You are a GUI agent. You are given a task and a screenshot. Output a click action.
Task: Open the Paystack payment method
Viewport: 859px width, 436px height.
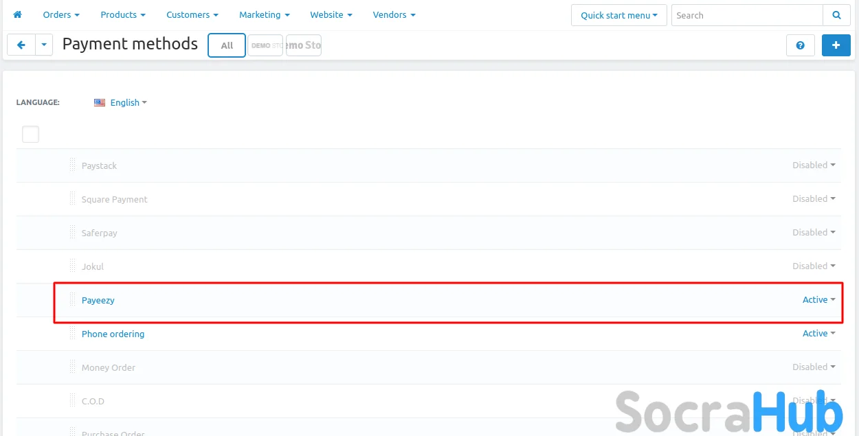[x=99, y=165]
